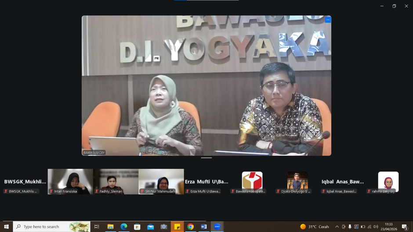The image size is (413, 232).
Task: Select Djoko Dwiyogo participant avatar
Action: [x=297, y=181]
